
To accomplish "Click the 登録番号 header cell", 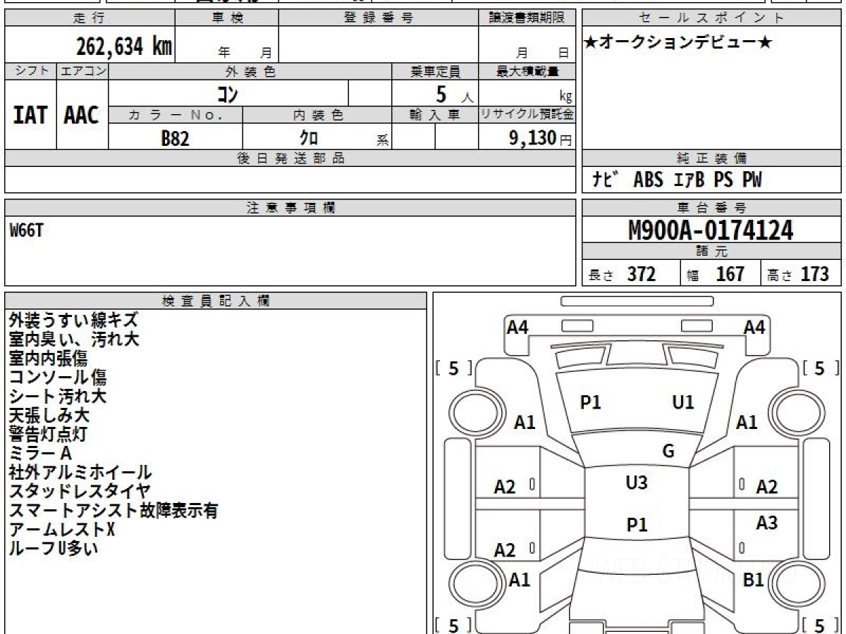I will [x=377, y=18].
